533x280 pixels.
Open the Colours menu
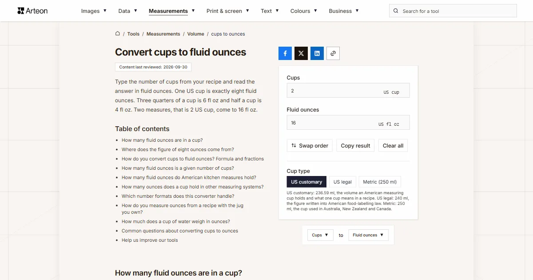304,11
